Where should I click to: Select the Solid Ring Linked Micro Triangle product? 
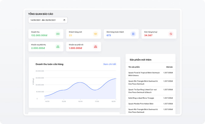141,98
